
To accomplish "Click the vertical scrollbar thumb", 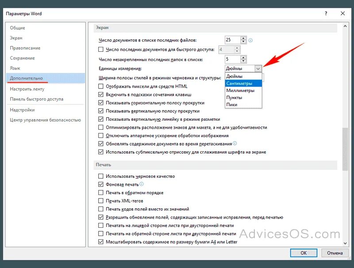I will 345,149.
